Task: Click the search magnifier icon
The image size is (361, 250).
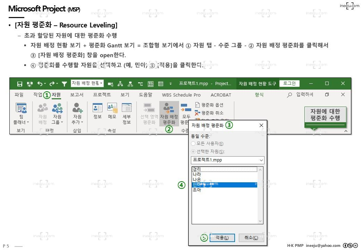Action: click(289, 95)
